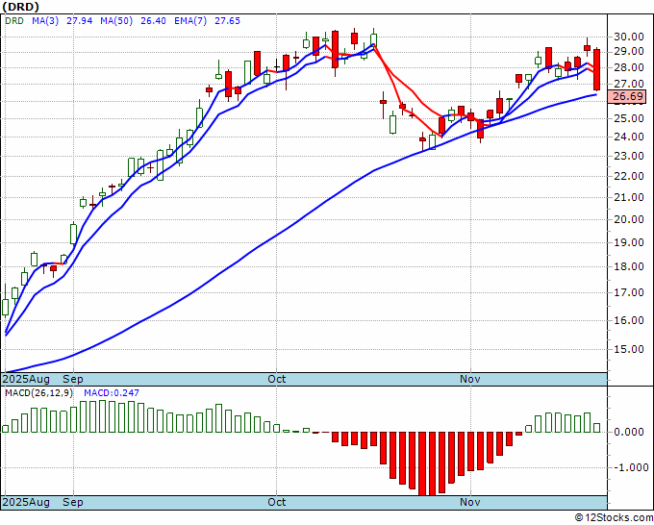Image resolution: width=654 pixels, height=525 pixels.
Task: Click the 15.00 price axis label
Action: [629, 349]
